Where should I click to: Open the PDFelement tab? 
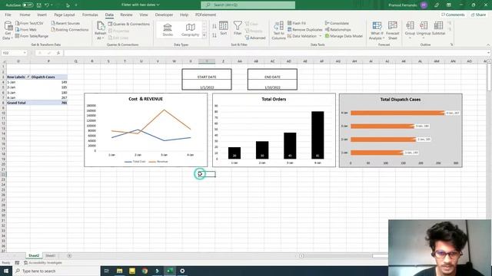205,15
